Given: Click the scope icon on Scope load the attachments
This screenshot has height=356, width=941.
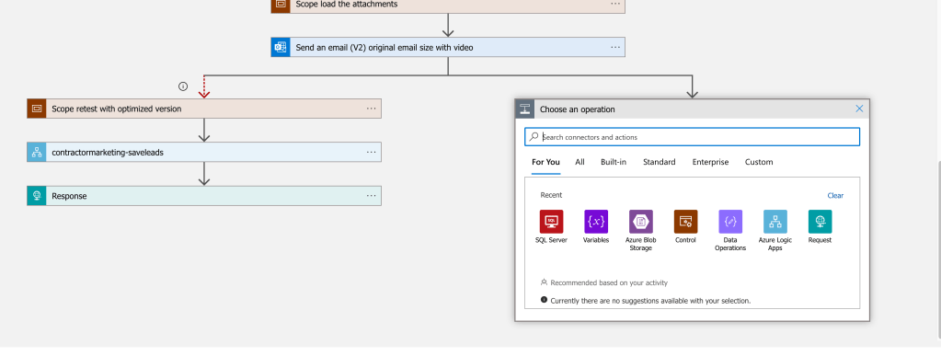Looking at the screenshot, I should (281, 5).
